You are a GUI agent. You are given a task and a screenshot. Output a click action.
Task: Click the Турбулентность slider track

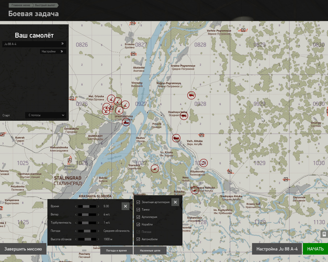click(87, 223)
